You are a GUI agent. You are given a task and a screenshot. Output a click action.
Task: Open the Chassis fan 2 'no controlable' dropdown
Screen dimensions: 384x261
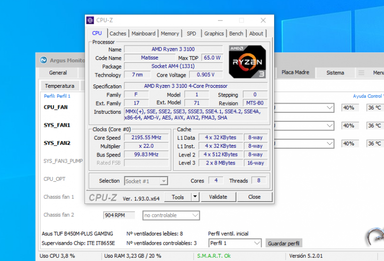(x=170, y=215)
